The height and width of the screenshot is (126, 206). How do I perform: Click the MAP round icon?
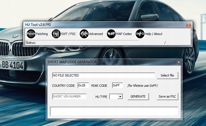[111, 34]
